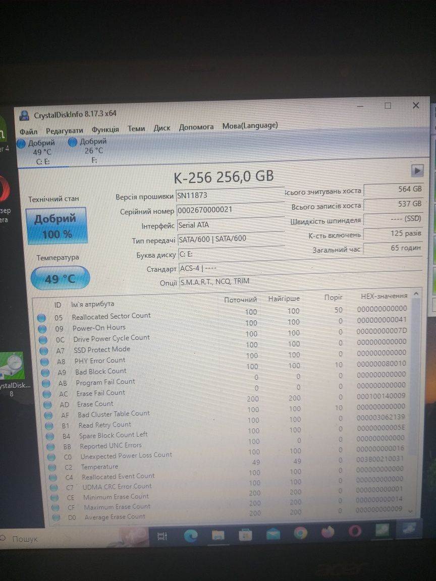The width and height of the screenshot is (436, 581).
Task: Click status icon for Unexpected Power Loss Count
Action: pos(51,457)
